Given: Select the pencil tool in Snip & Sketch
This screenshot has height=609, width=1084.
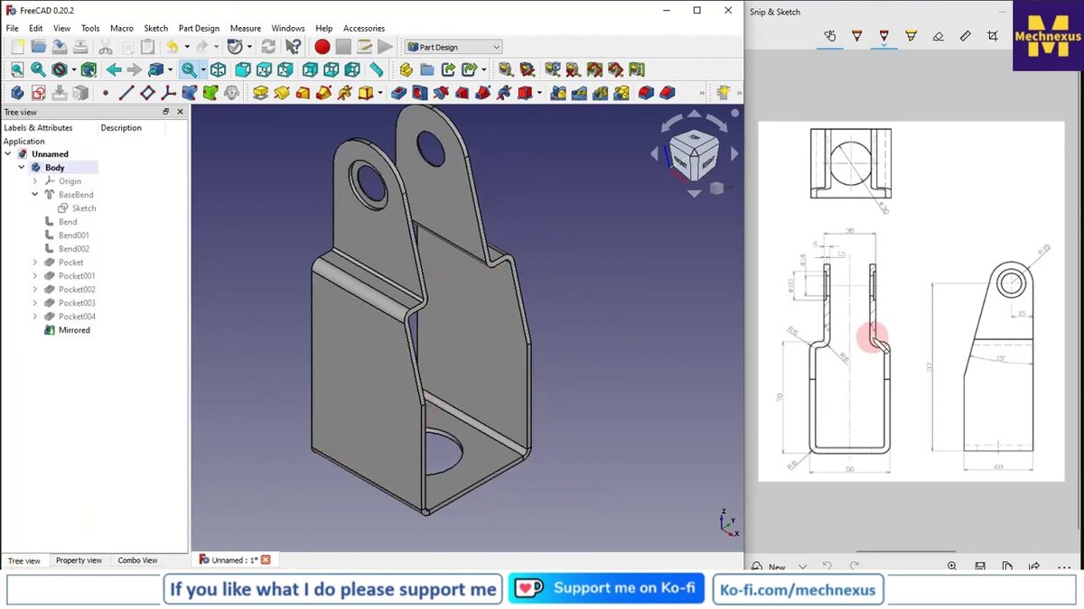Looking at the screenshot, I should (x=883, y=36).
